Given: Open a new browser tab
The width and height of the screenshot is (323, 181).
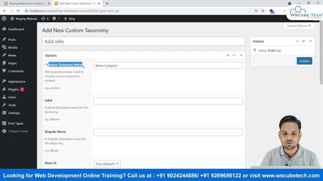Looking at the screenshot, I should (x=107, y=4).
